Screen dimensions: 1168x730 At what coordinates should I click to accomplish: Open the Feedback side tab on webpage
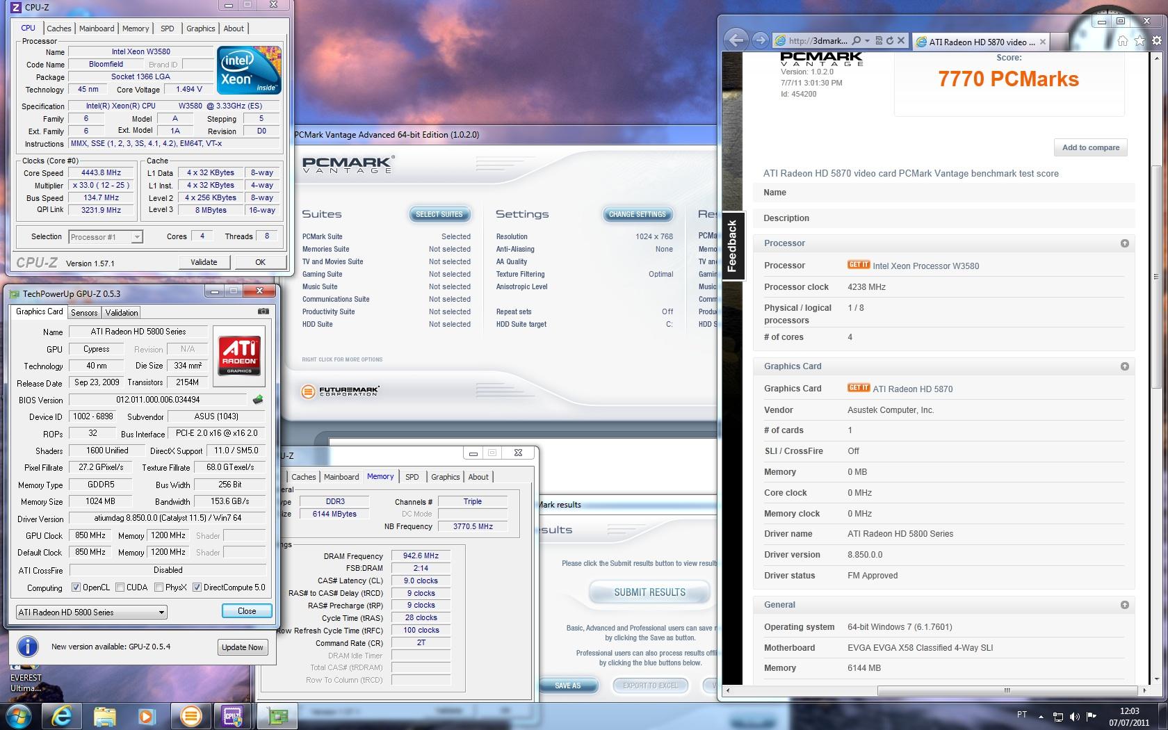click(x=733, y=246)
